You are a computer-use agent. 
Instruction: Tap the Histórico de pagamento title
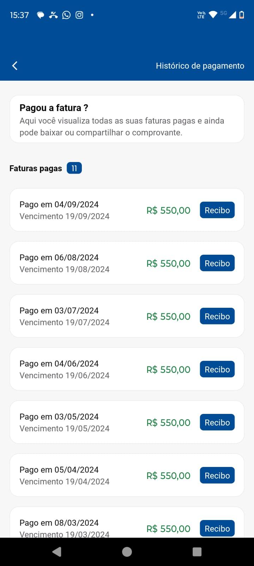point(200,66)
